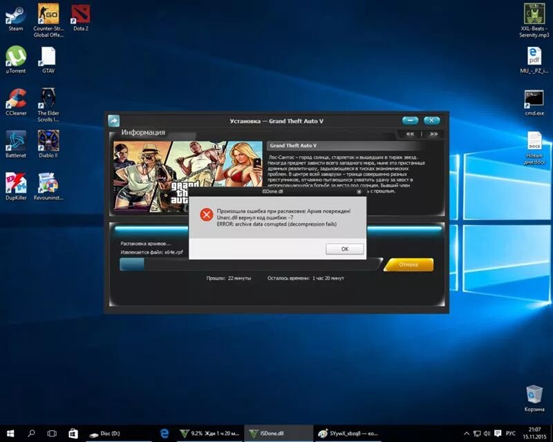This screenshot has width=553, height=442.
Task: Go to previous page with « button
Action: (410, 134)
